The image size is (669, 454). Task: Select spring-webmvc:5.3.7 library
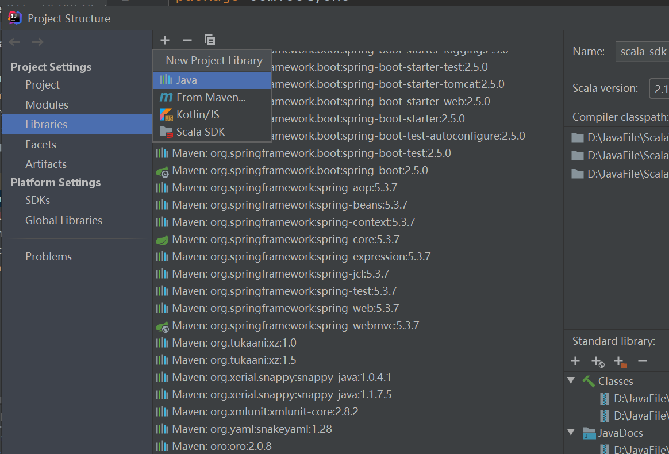pos(287,326)
